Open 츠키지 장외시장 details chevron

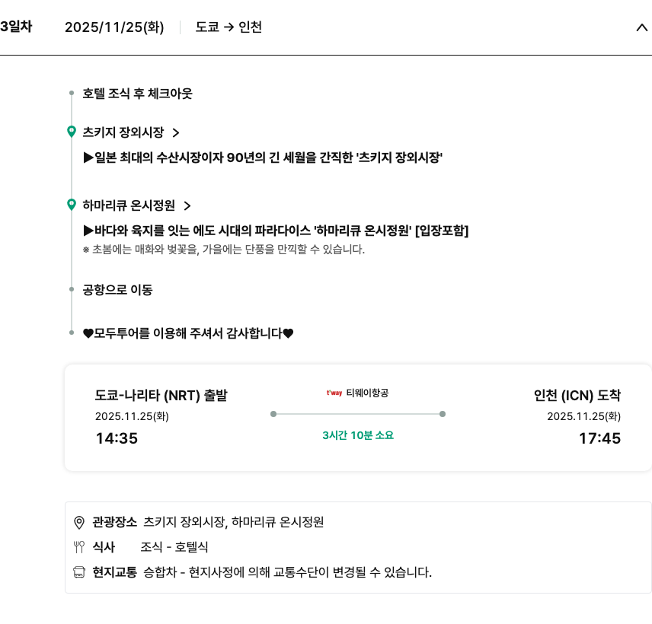pos(176,132)
